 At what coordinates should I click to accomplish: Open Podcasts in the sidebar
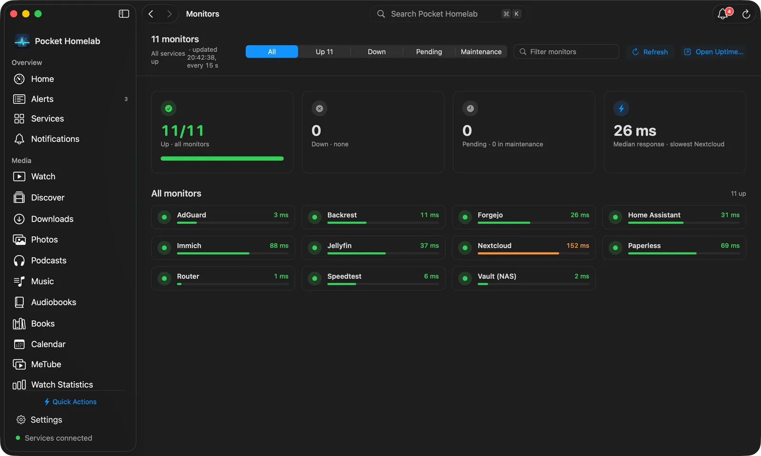[x=70, y=261]
